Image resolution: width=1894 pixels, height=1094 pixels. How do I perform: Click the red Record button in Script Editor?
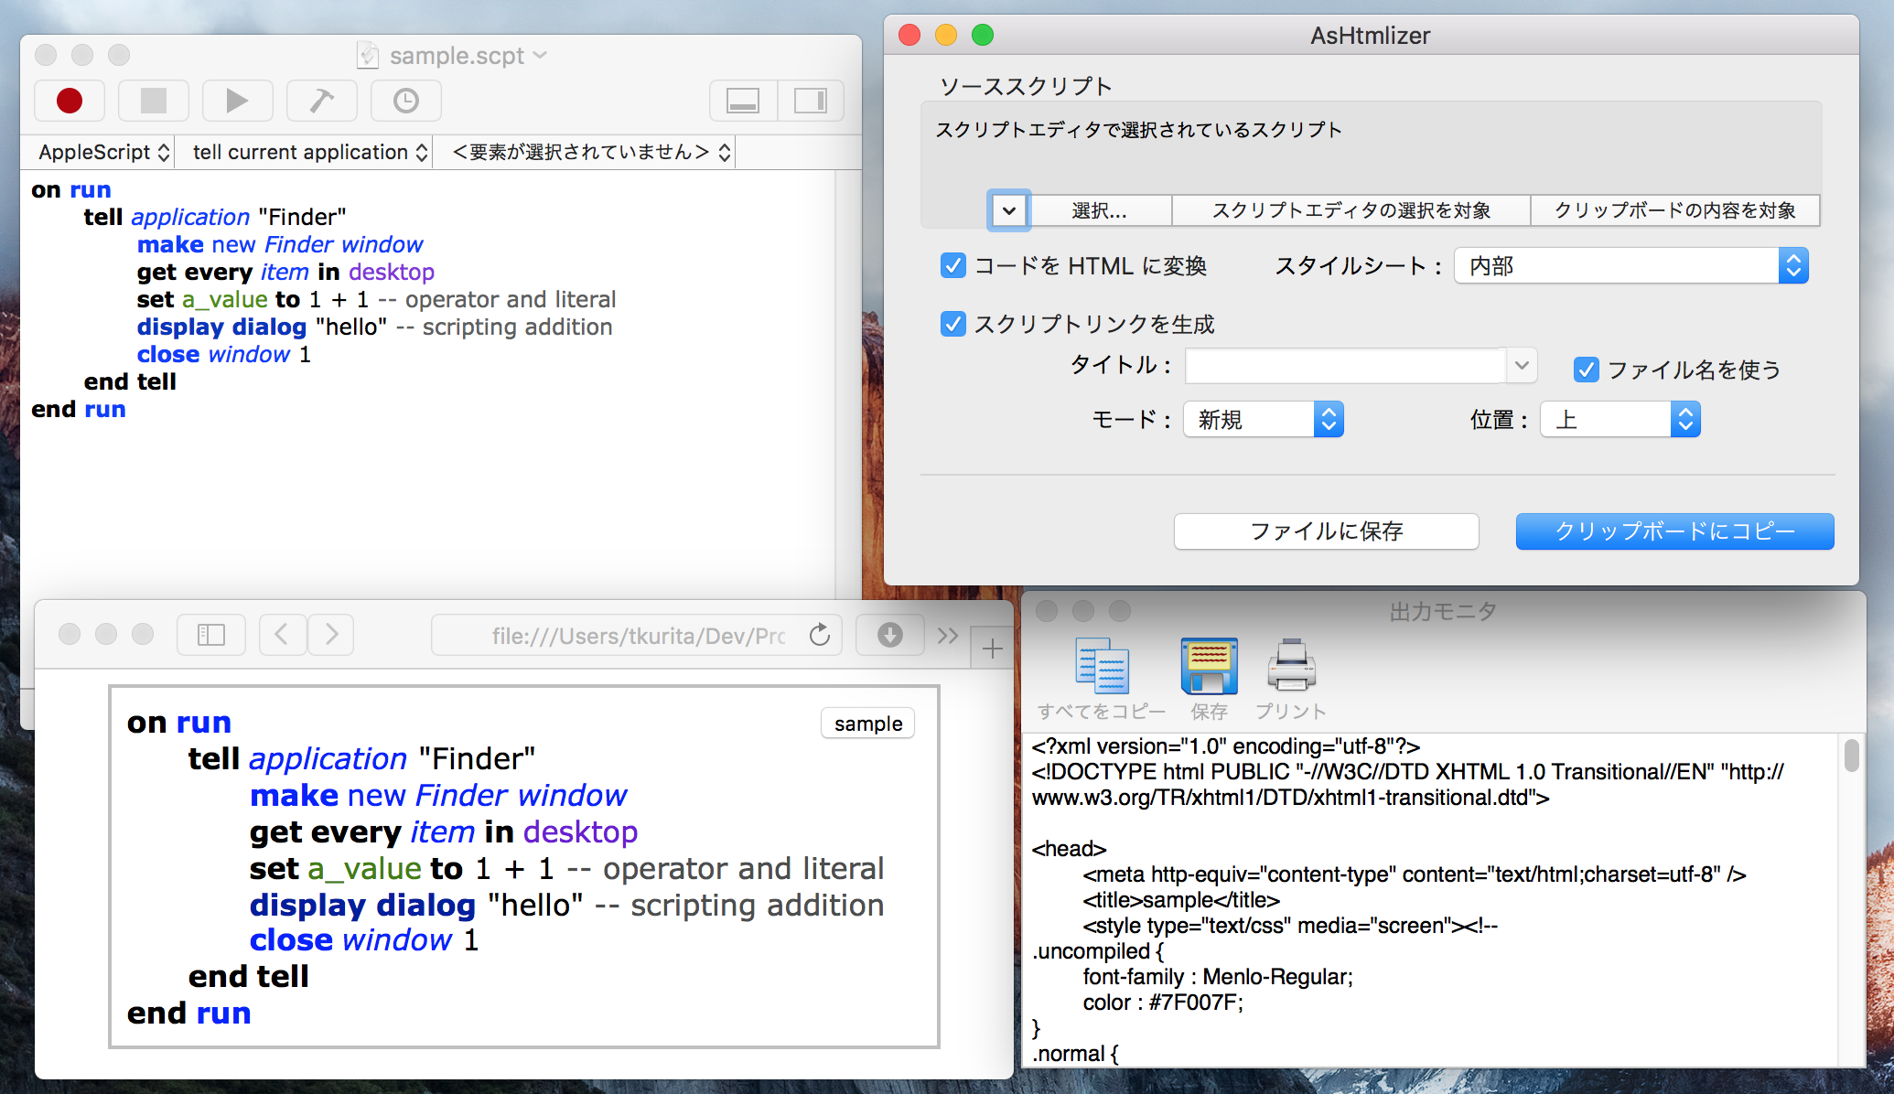70,101
